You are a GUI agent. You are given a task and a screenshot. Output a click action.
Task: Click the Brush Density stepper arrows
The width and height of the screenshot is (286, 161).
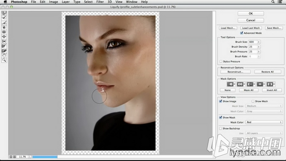click(258, 47)
